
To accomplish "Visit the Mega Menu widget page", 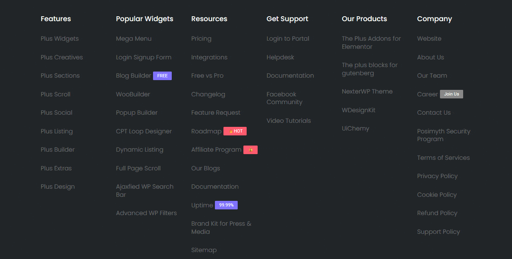I will click(134, 38).
